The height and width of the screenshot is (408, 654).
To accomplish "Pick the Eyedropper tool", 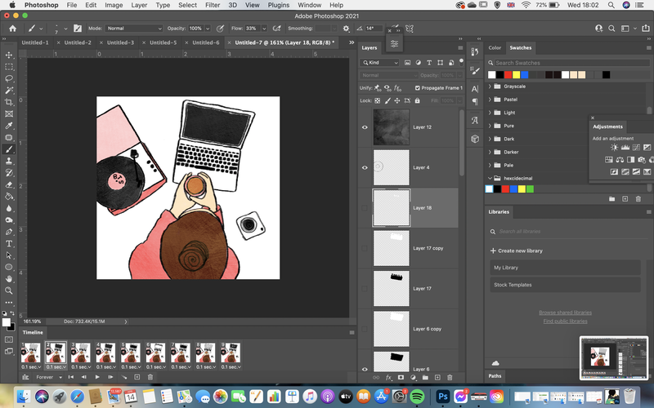I will pyautogui.click(x=9, y=126).
